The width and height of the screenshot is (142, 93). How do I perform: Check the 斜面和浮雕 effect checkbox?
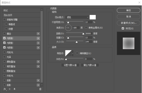coord(4,19)
